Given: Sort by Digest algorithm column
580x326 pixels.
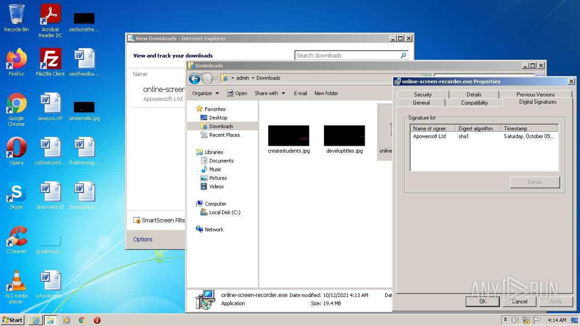Looking at the screenshot, I should pyautogui.click(x=478, y=129).
